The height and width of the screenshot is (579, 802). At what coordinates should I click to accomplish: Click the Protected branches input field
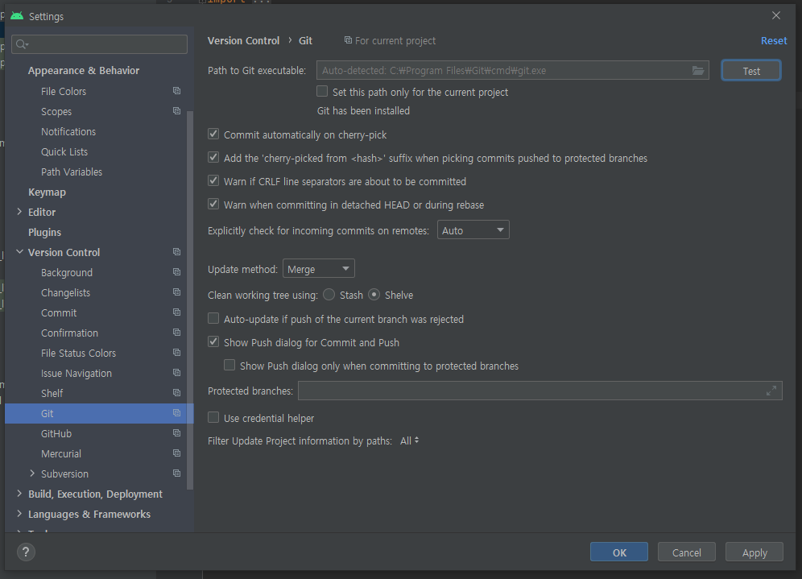[x=540, y=391]
